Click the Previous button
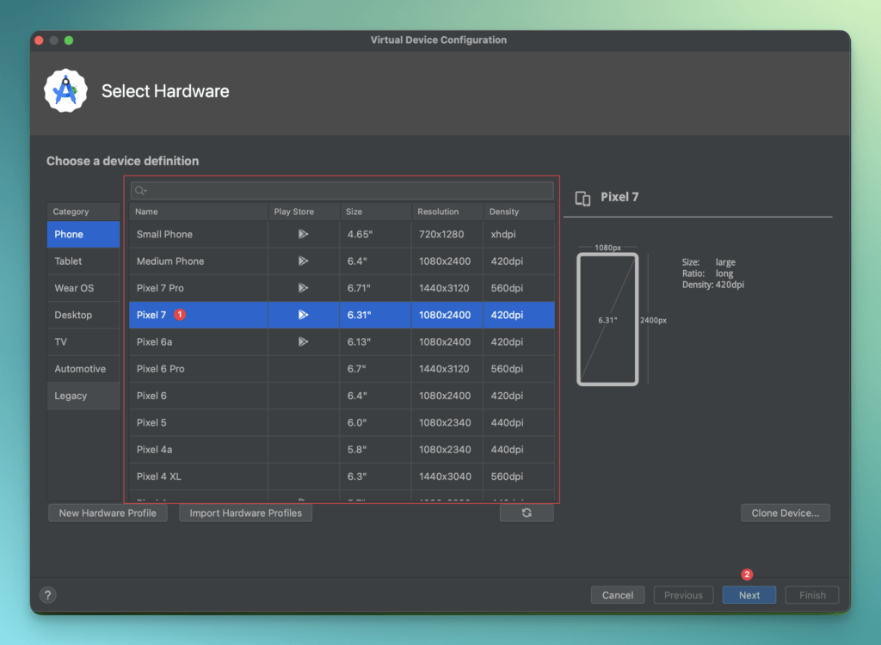The image size is (881, 645). pyautogui.click(x=683, y=595)
